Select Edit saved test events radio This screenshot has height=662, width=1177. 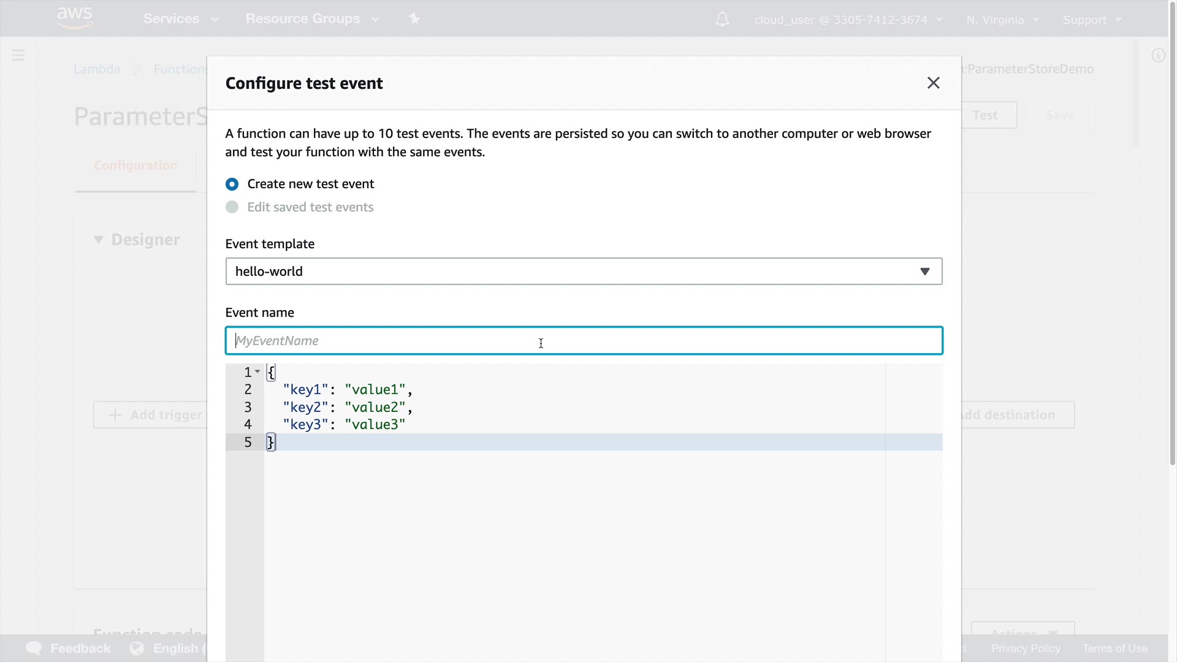click(x=232, y=207)
